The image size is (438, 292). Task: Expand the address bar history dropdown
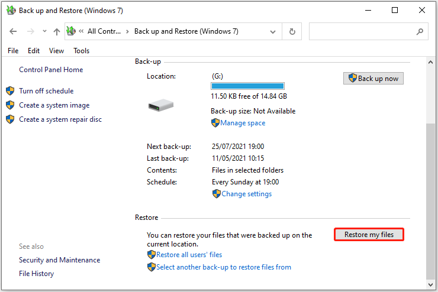tap(273, 32)
